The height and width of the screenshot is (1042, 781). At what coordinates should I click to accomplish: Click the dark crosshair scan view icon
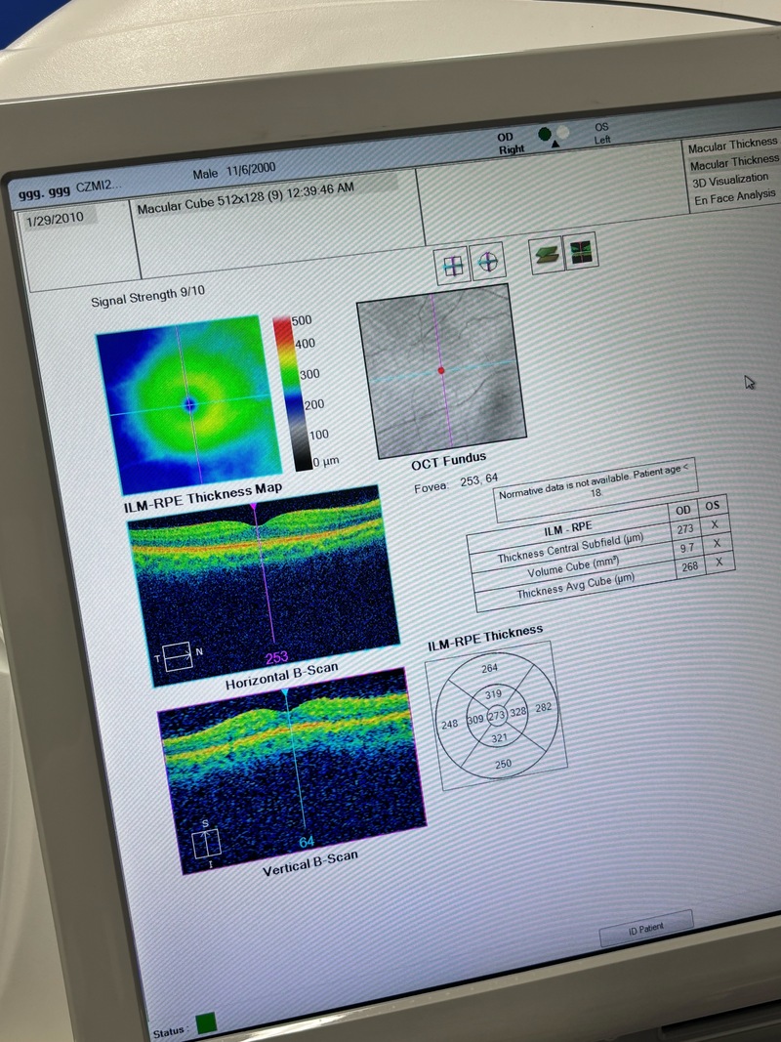580,251
